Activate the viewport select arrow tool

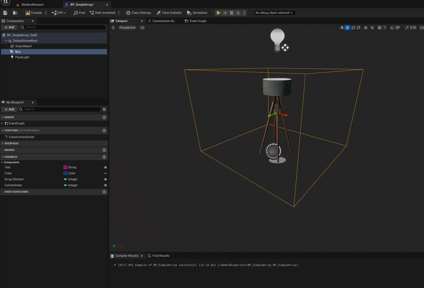coord(342,27)
